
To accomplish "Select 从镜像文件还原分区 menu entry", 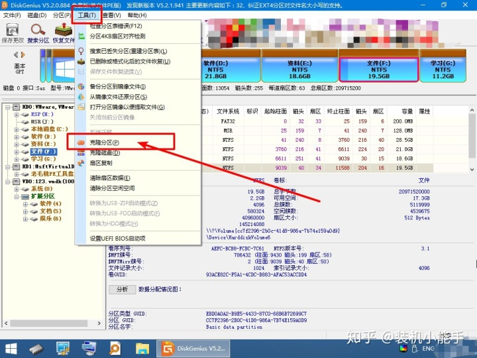I will pyautogui.click(x=119, y=97).
